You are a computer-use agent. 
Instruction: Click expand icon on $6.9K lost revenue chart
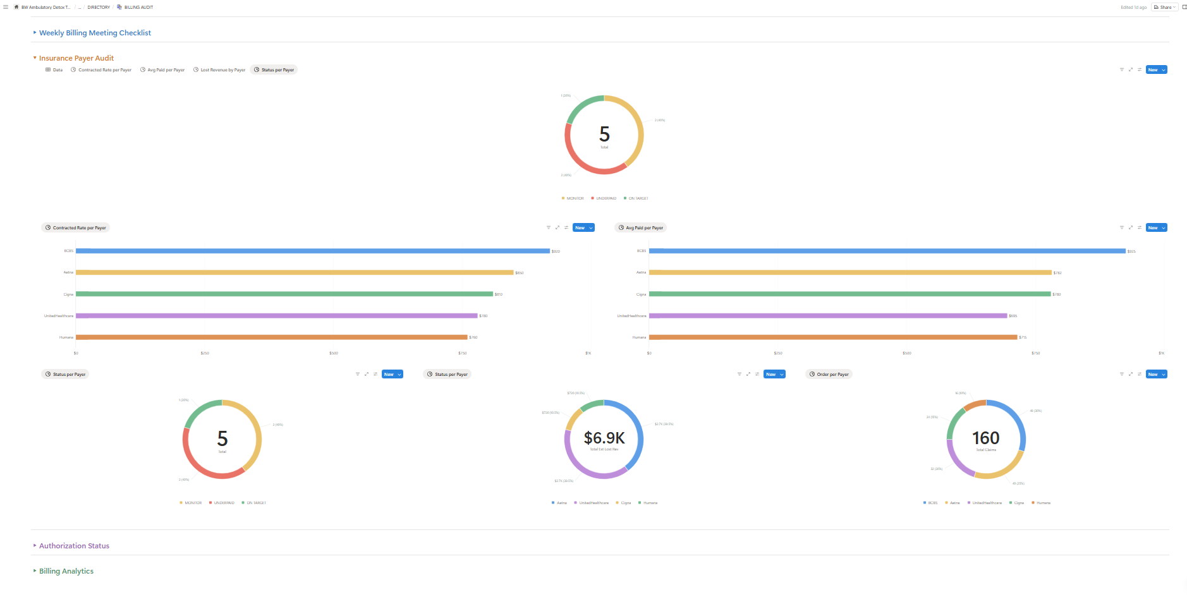[748, 374]
